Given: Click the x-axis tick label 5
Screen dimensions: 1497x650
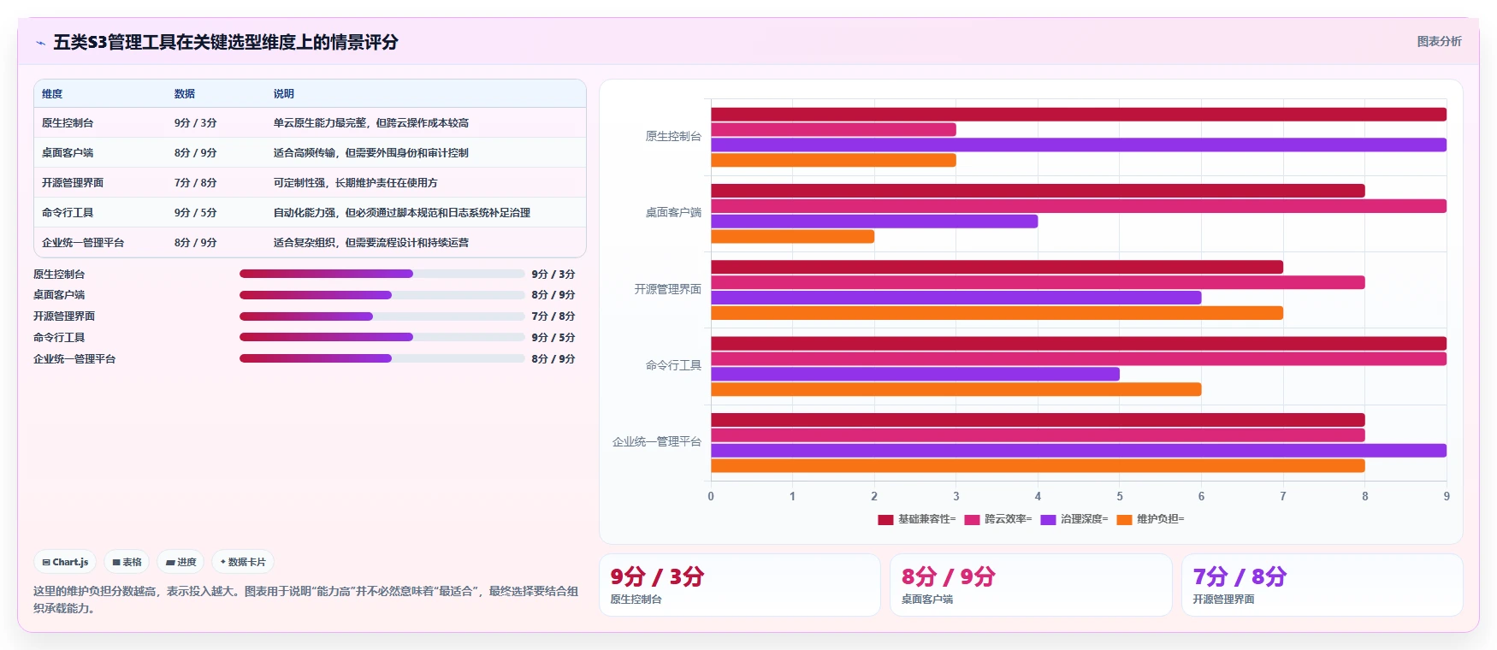Looking at the screenshot, I should coord(1120,496).
